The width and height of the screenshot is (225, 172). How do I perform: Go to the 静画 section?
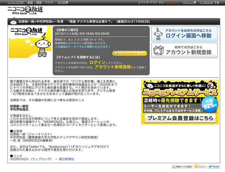[39, 2]
